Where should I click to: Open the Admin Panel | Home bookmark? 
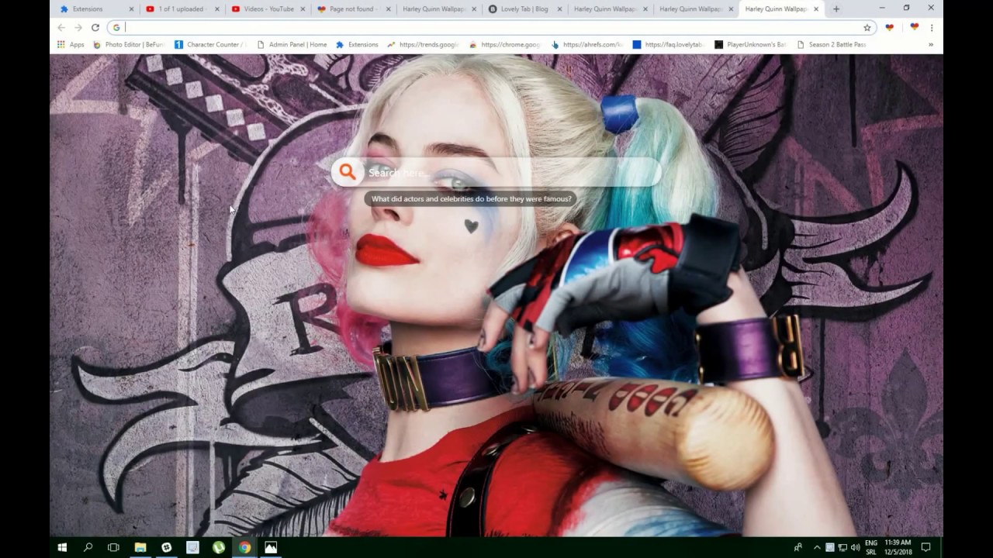292,45
